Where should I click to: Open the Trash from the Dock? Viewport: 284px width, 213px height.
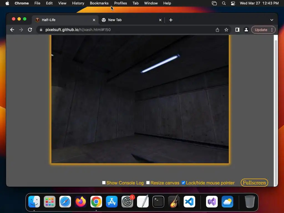coord(250,202)
